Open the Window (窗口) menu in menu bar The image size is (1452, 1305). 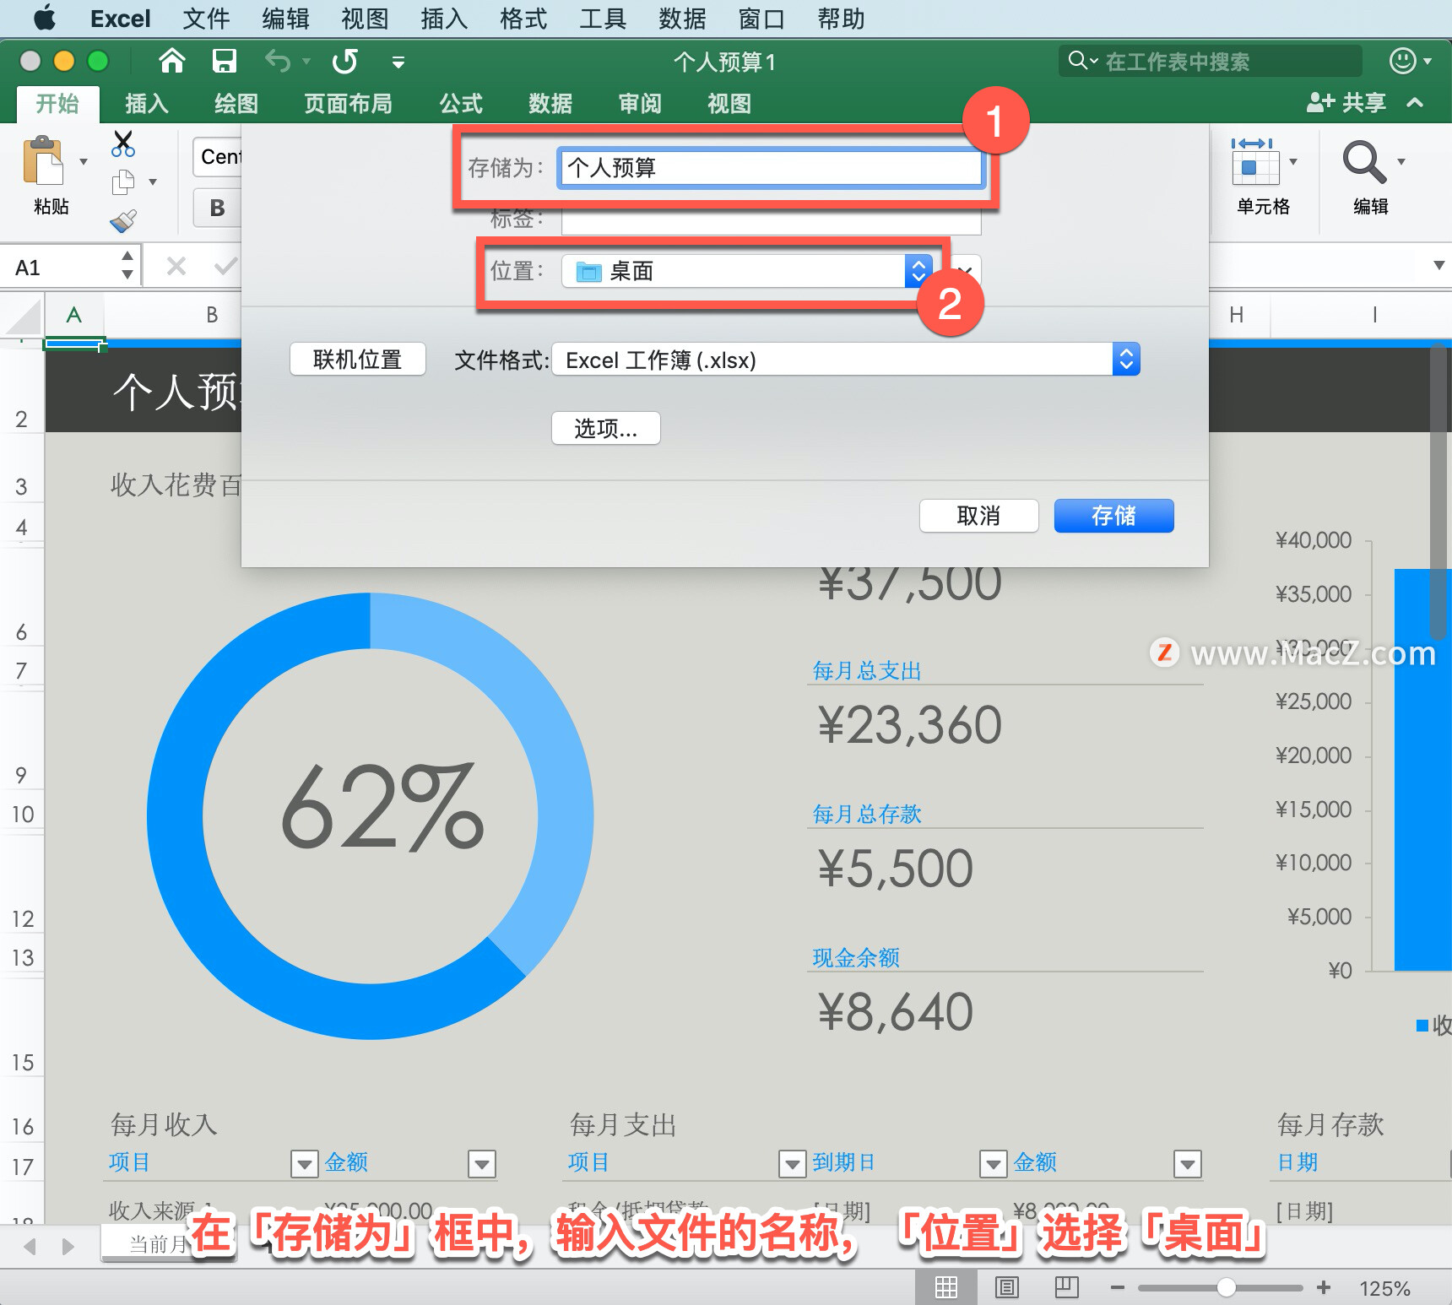[x=761, y=19]
